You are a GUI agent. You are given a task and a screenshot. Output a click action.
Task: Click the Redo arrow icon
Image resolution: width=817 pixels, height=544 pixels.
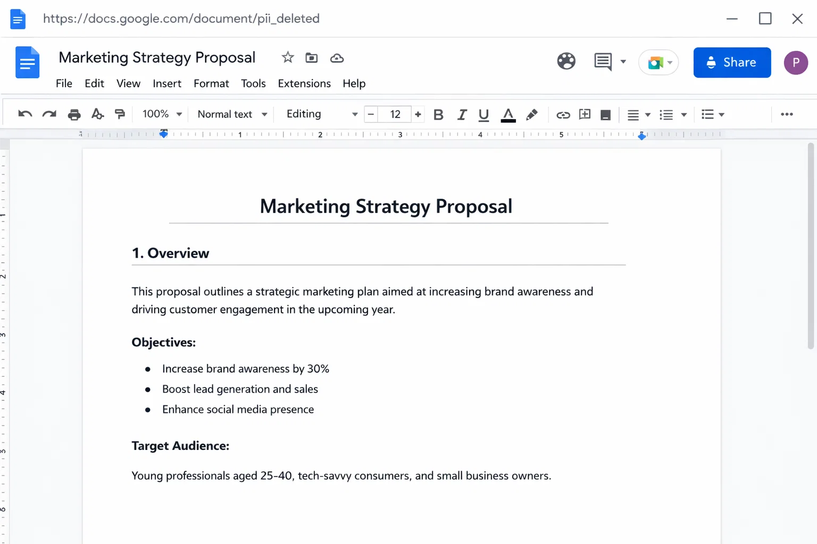[49, 114]
